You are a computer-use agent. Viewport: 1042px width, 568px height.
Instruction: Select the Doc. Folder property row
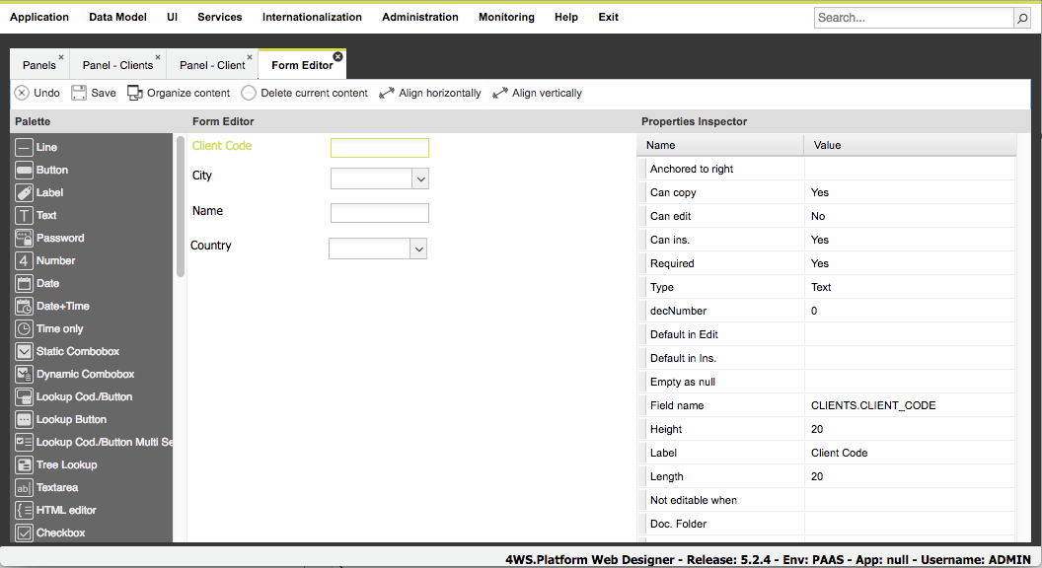pos(826,524)
